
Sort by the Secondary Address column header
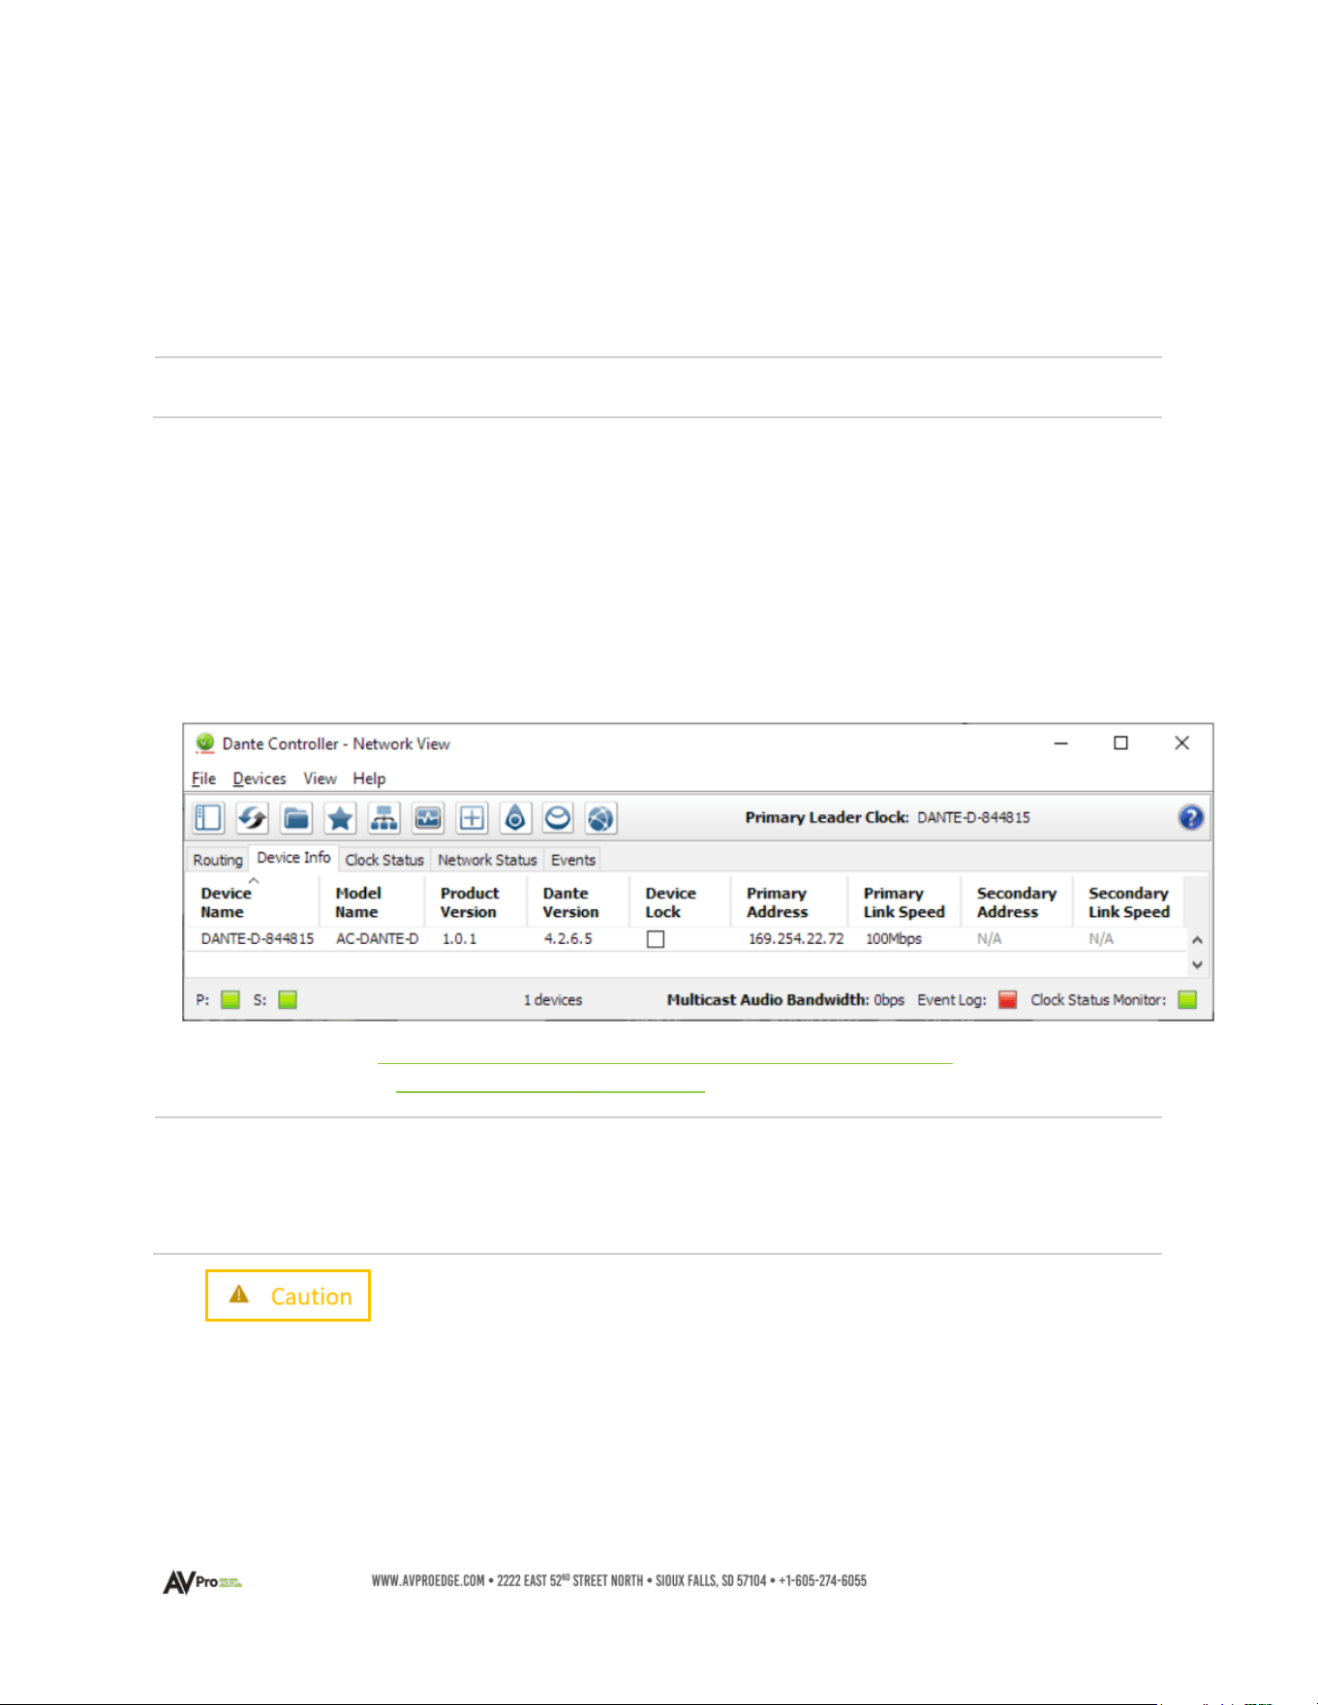1017,902
